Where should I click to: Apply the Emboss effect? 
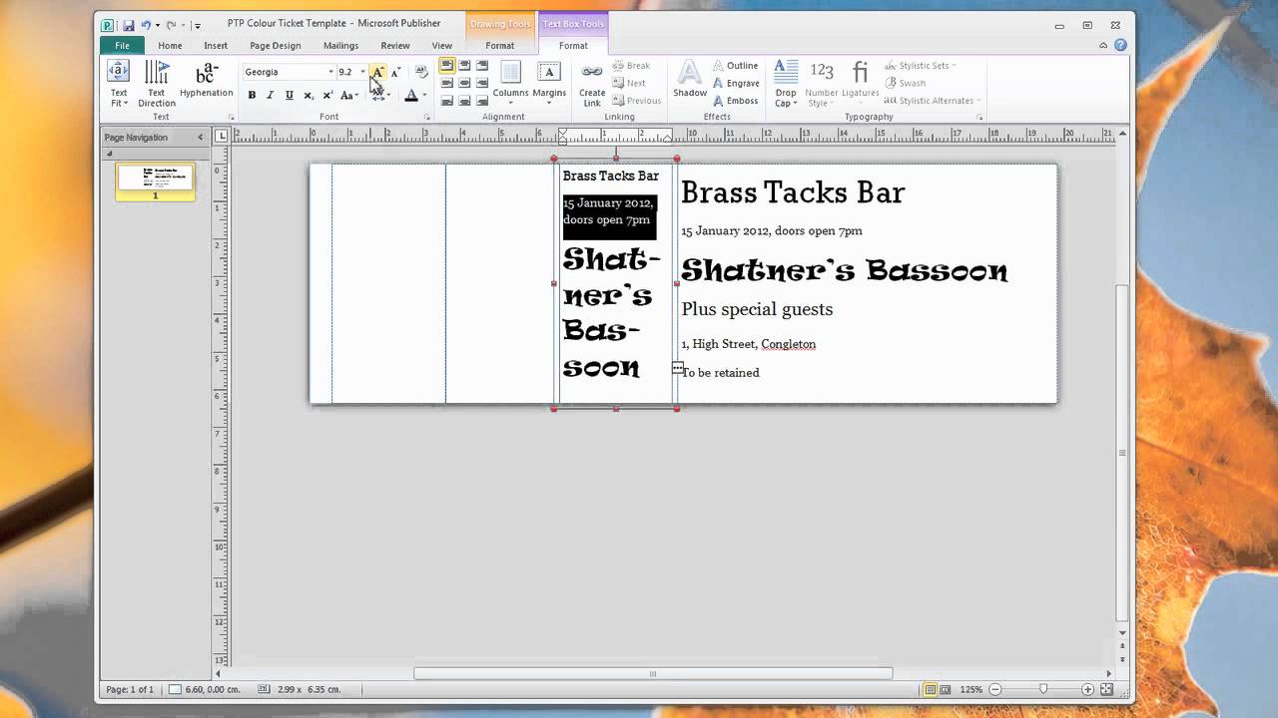point(735,101)
